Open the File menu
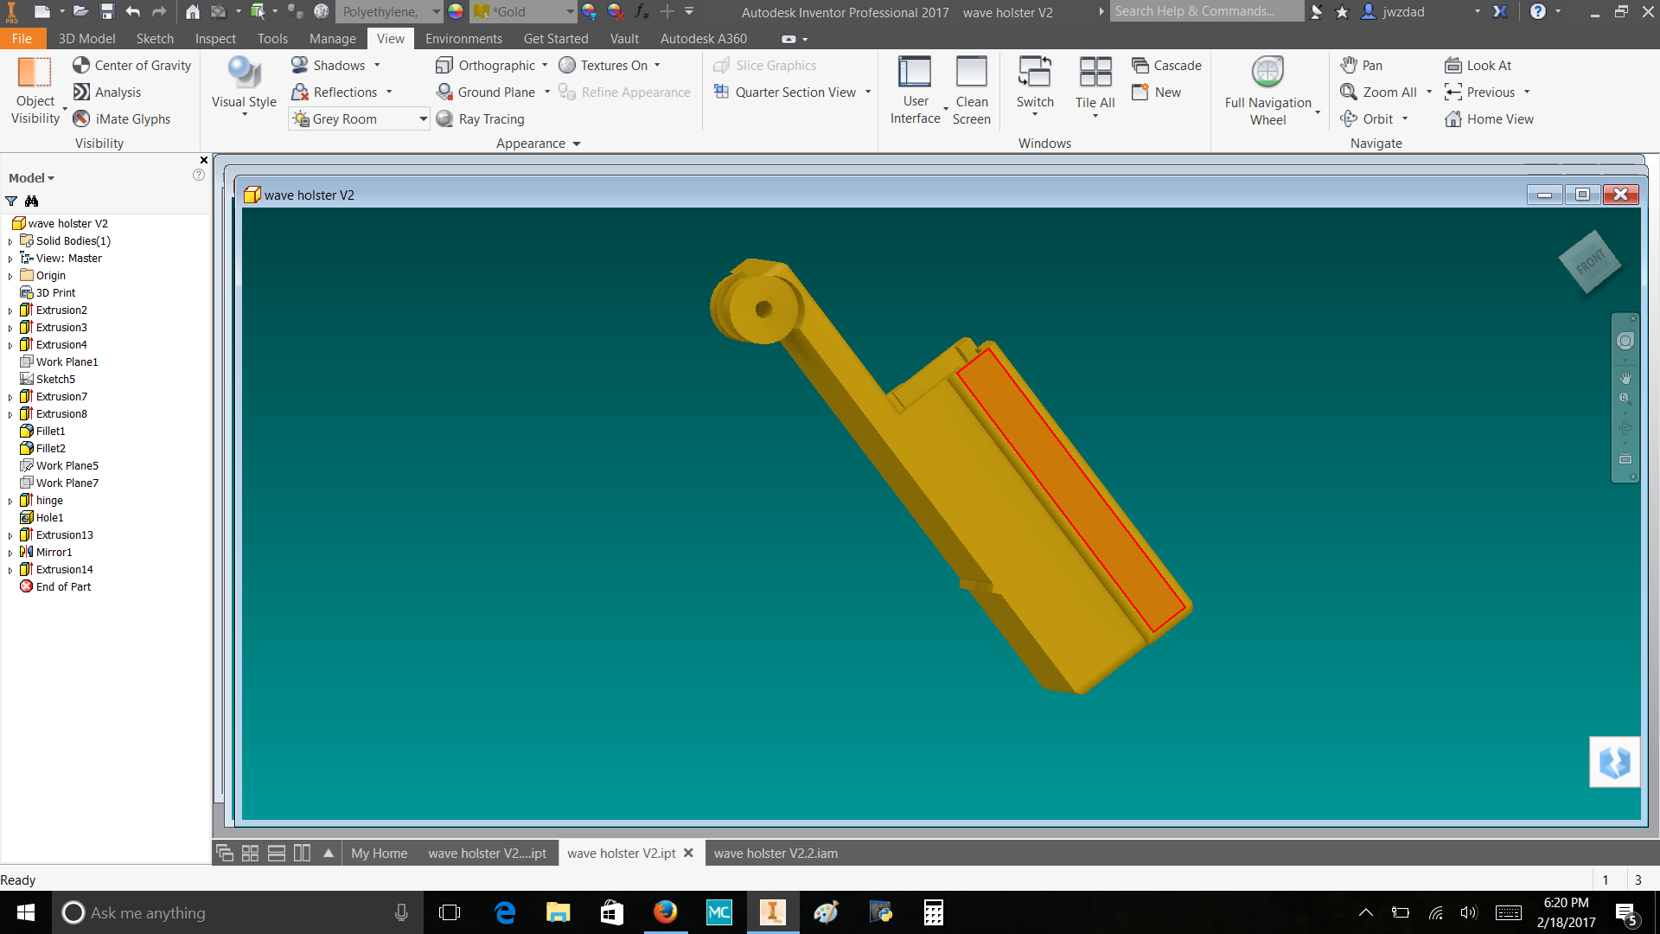The height and width of the screenshot is (934, 1660). (22, 39)
